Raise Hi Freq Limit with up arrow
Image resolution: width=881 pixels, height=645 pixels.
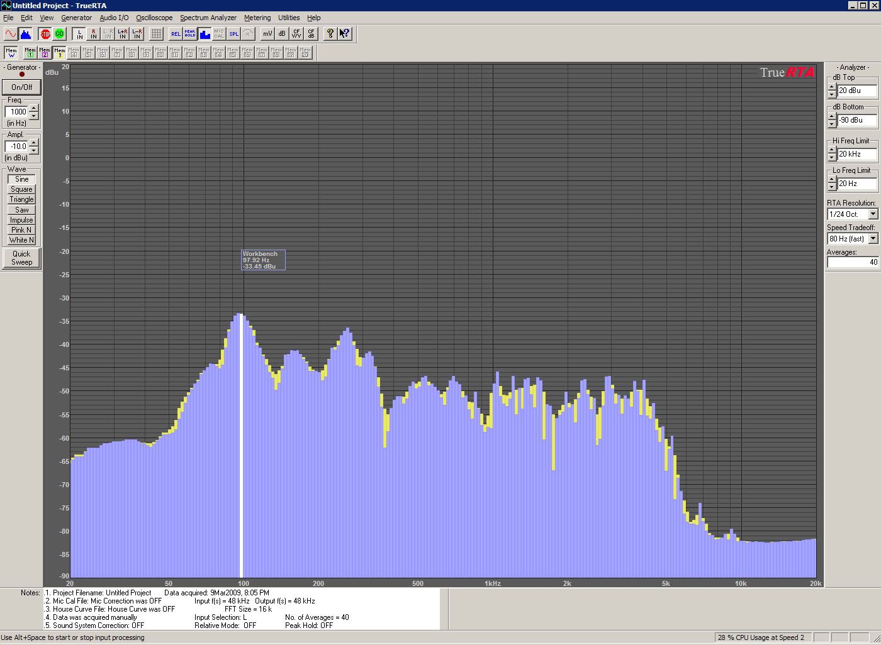tap(832, 151)
